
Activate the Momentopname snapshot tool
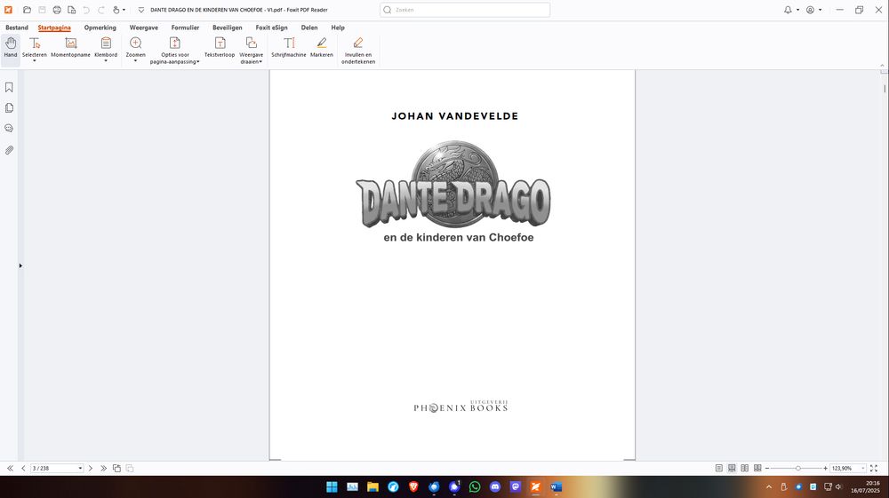click(70, 48)
